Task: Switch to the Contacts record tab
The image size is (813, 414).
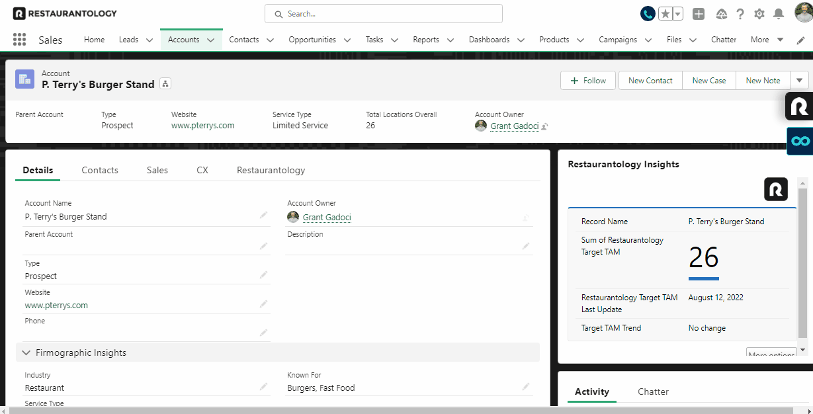Action: pyautogui.click(x=100, y=170)
